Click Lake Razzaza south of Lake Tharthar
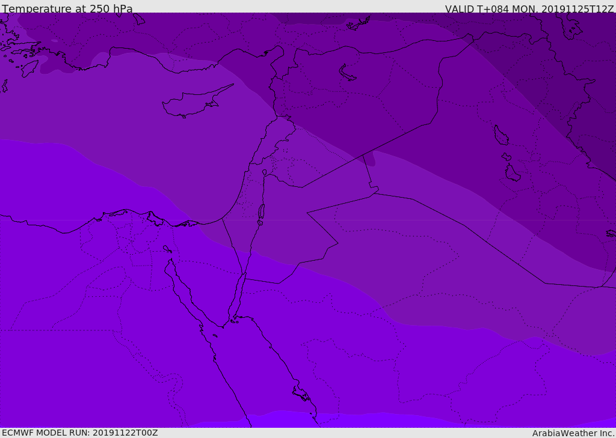This screenshot has height=438, width=616. coord(513,174)
